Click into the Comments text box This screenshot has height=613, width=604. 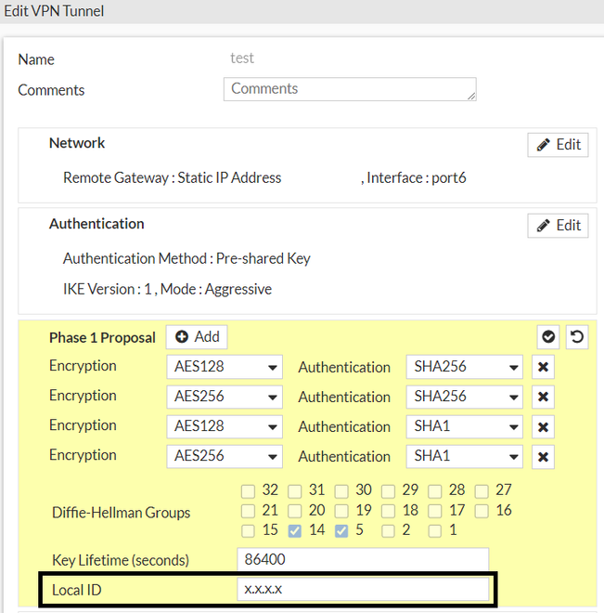(x=350, y=89)
